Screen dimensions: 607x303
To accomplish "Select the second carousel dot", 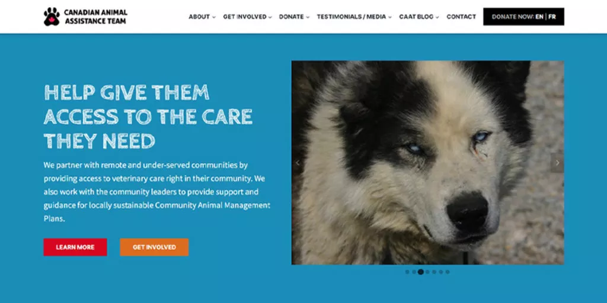I will point(414,272).
